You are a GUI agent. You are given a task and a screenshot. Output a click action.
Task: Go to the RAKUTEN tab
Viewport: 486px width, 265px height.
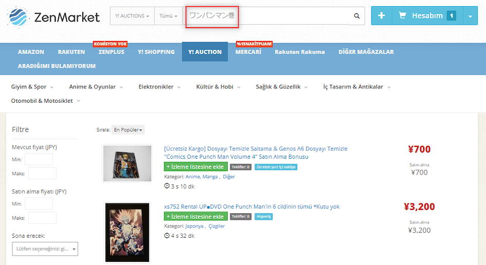71,52
